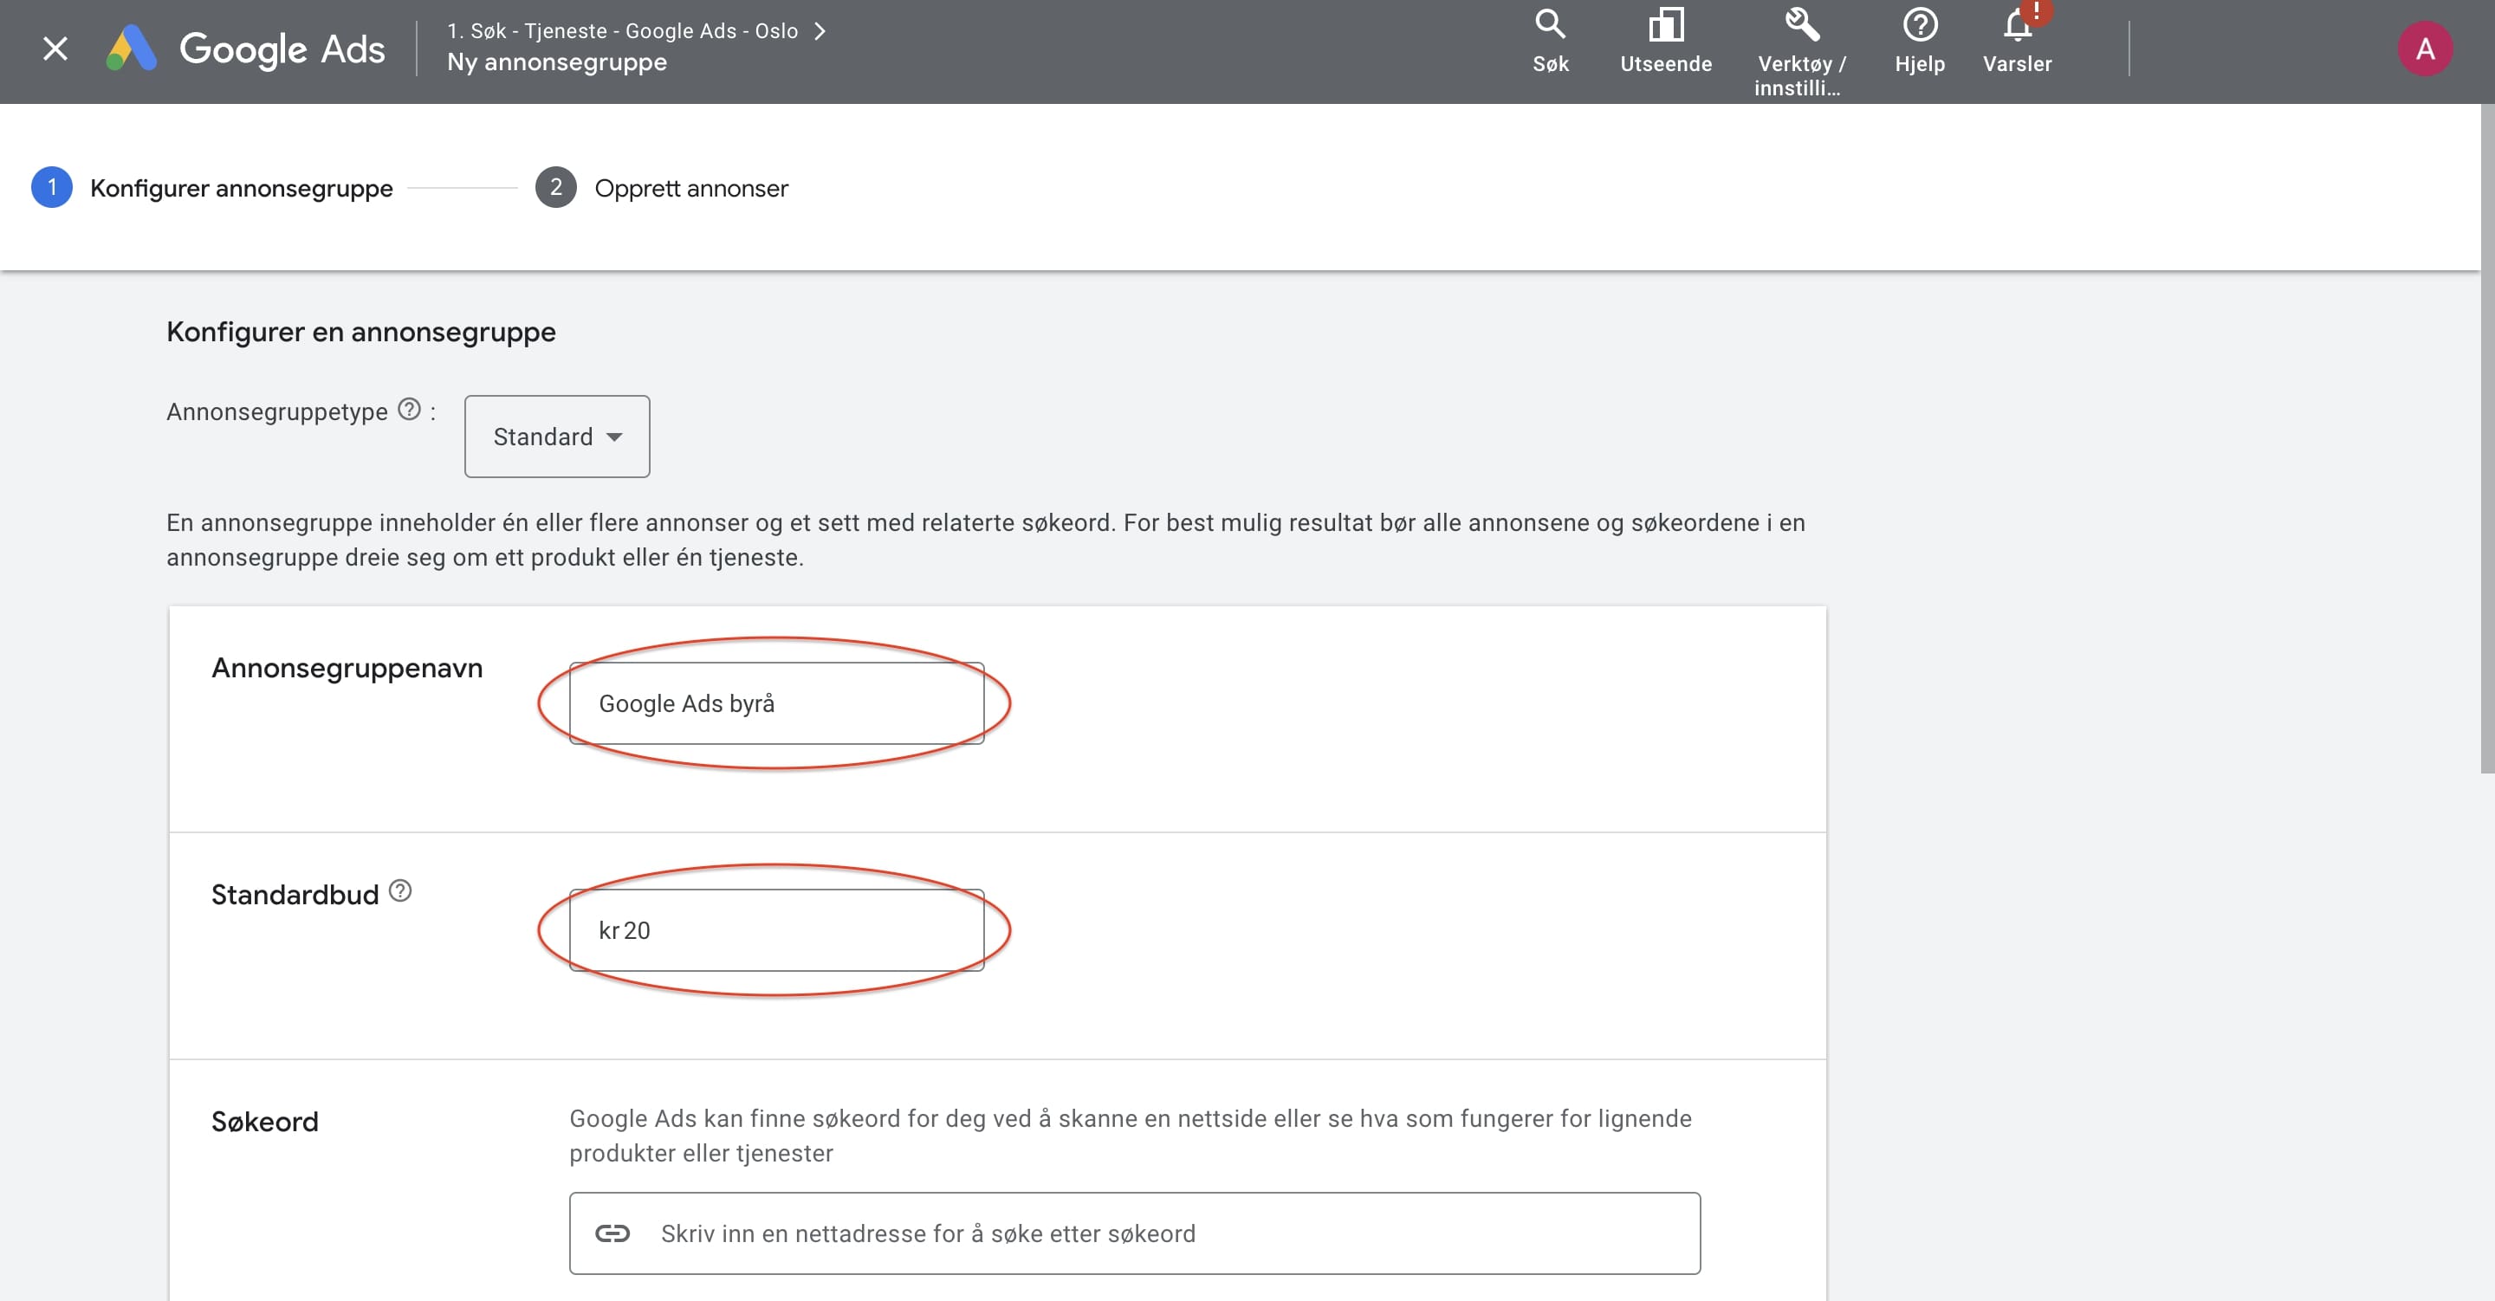
Task: Click the Annonsegruppenavn text field
Action: tap(776, 703)
